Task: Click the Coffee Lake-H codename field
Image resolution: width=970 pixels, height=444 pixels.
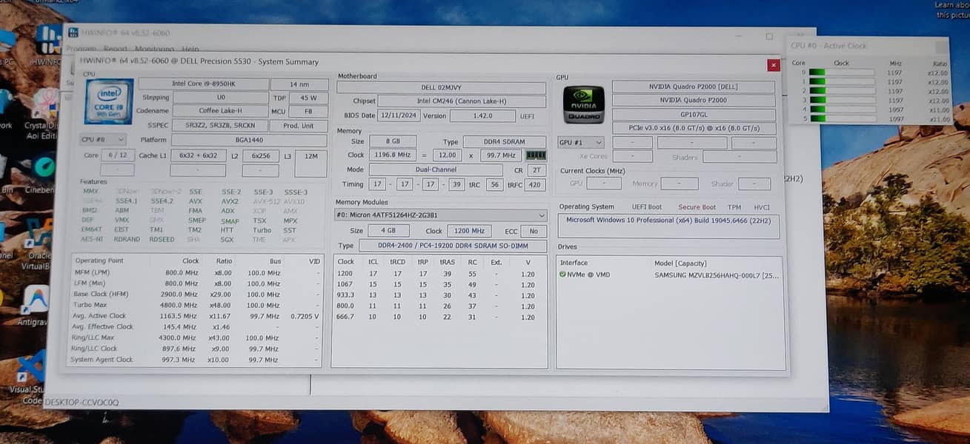Action: point(220,111)
